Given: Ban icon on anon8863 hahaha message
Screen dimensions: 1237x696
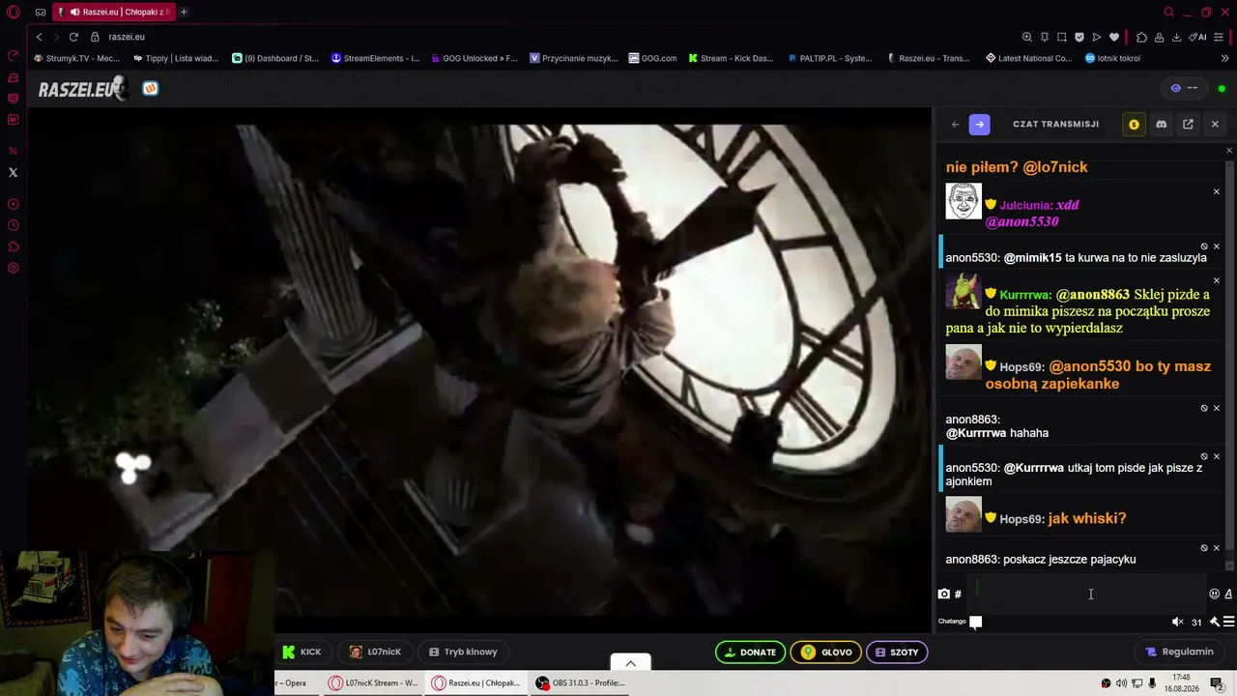Looking at the screenshot, I should 1204,408.
